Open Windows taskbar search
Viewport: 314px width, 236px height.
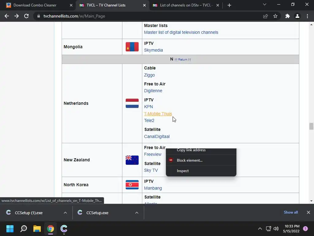click(24, 229)
